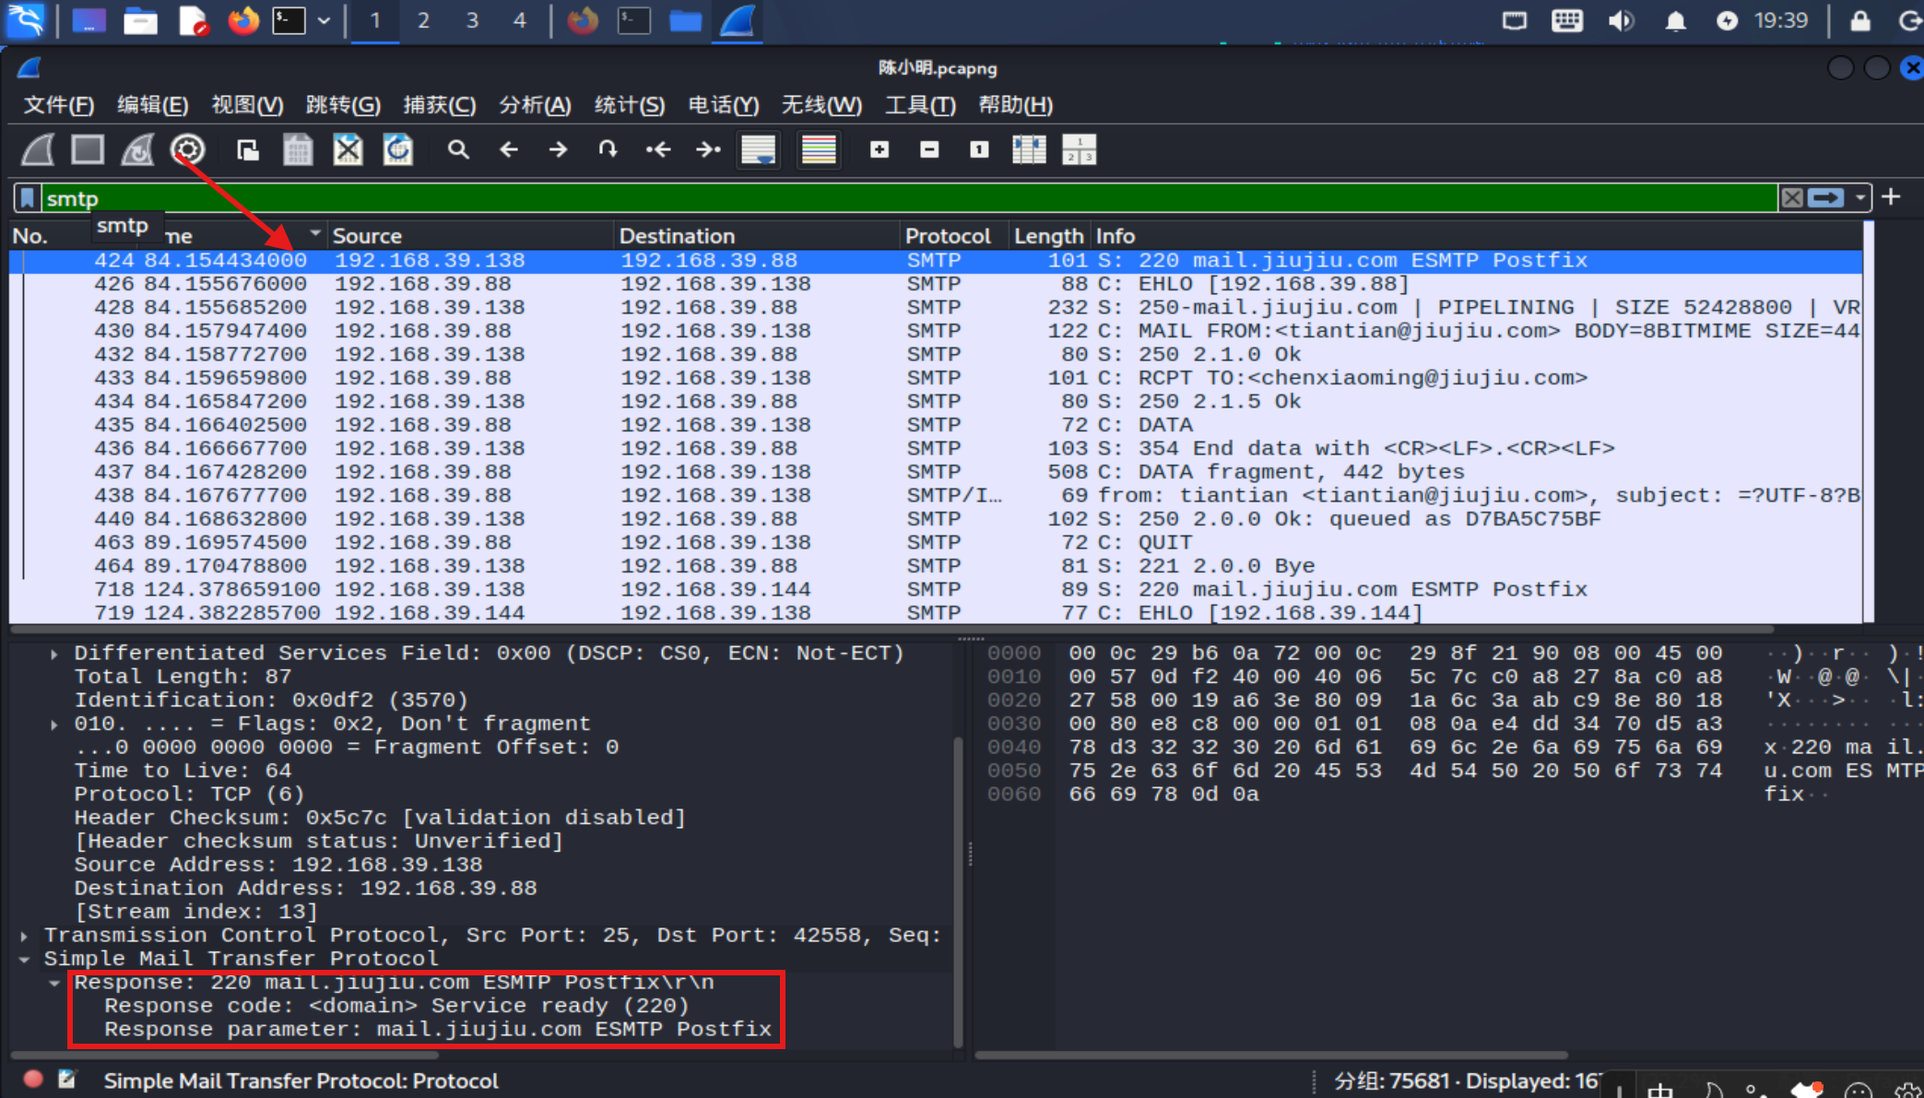Click the find packet magnifier icon
The image size is (1924, 1098).
tap(458, 149)
